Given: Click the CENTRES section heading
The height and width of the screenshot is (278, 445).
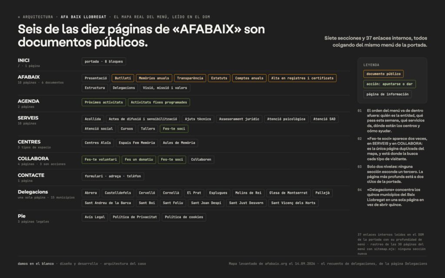Looking at the screenshot, I should coord(29,142).
